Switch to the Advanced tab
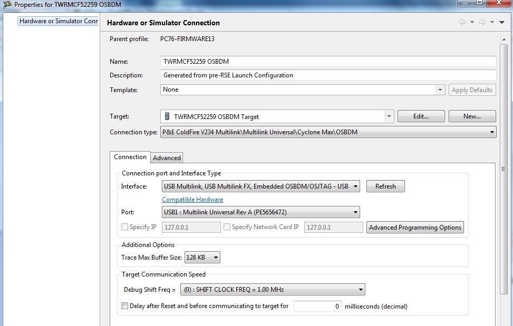Viewport: 513px width, 326px height. pyautogui.click(x=167, y=158)
